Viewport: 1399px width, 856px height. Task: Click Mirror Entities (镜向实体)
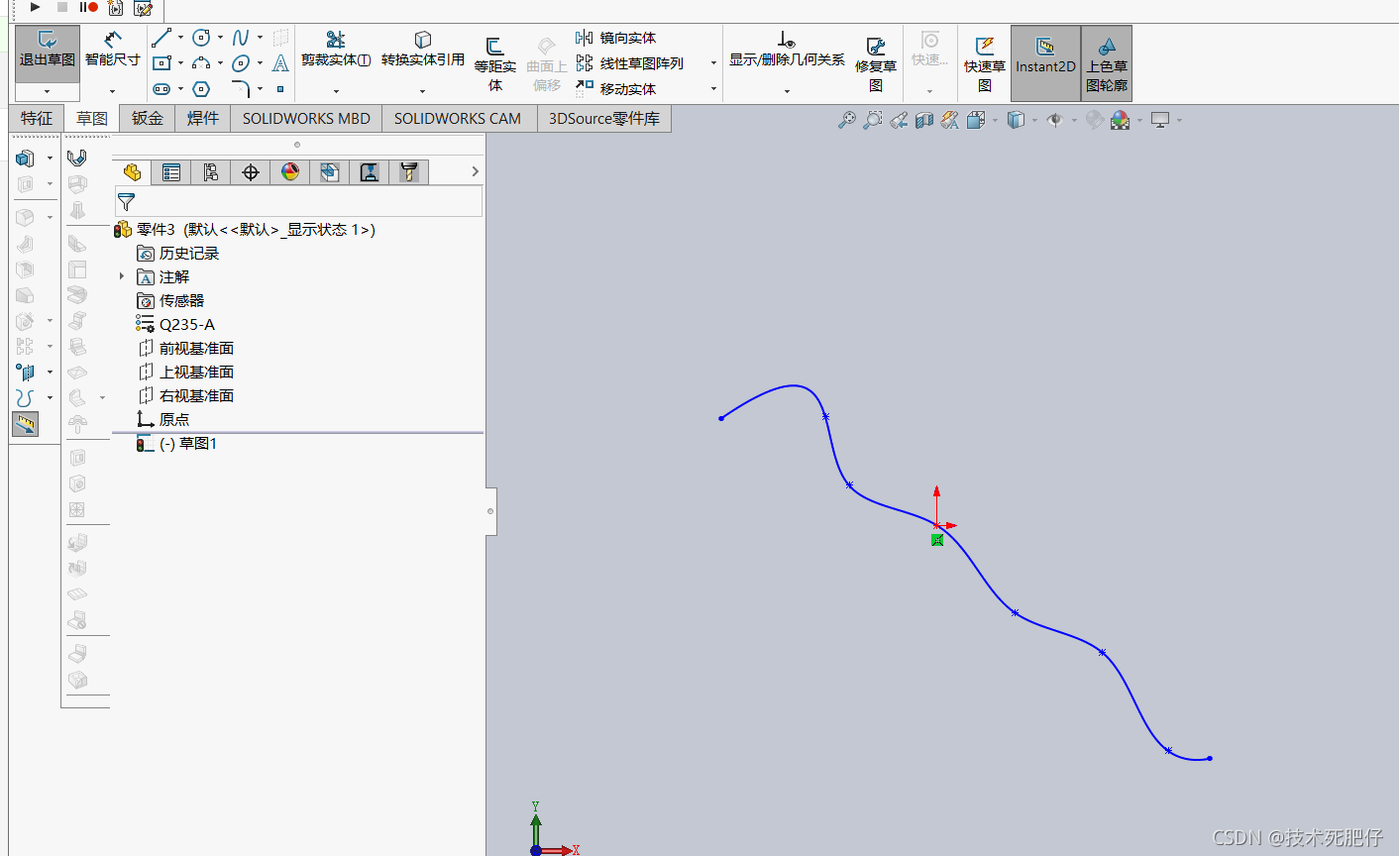(615, 38)
